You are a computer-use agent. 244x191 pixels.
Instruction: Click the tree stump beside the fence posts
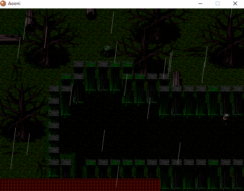coord(177,78)
